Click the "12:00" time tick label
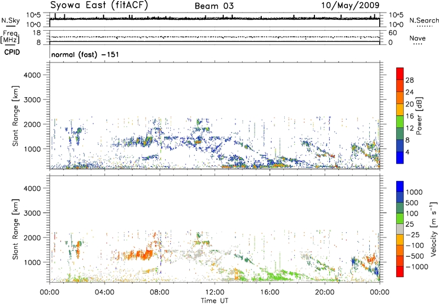 pyautogui.click(x=215, y=292)
